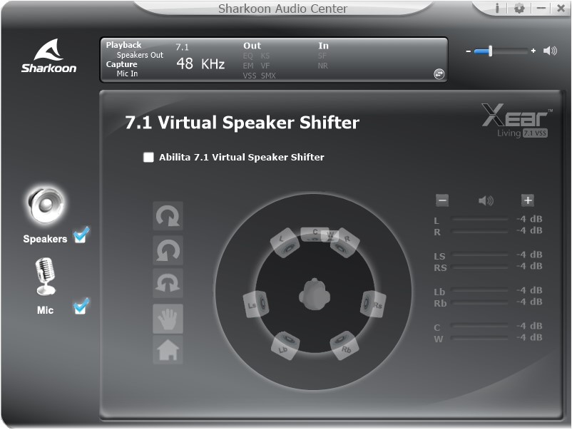Viewport: 572px width, 430px height.
Task: Select the Rs side virtual speaker
Action: click(373, 304)
